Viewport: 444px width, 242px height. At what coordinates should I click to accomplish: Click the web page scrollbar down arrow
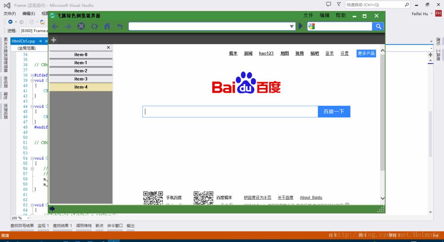pyautogui.click(x=383, y=198)
